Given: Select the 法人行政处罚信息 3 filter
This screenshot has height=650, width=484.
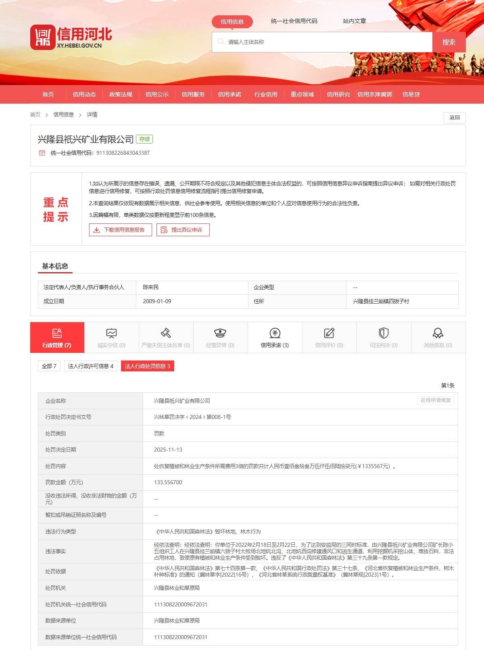Looking at the screenshot, I should (148, 366).
